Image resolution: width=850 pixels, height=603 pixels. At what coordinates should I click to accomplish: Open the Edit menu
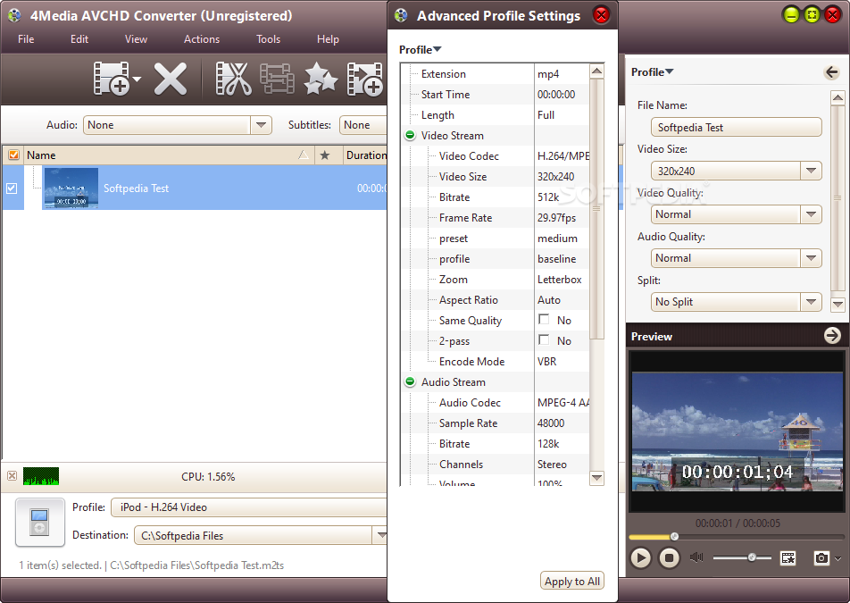(x=79, y=39)
